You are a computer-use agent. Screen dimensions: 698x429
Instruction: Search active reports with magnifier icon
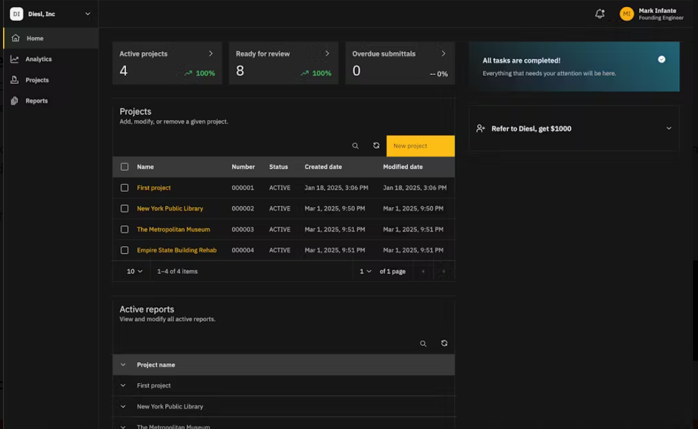[423, 343]
